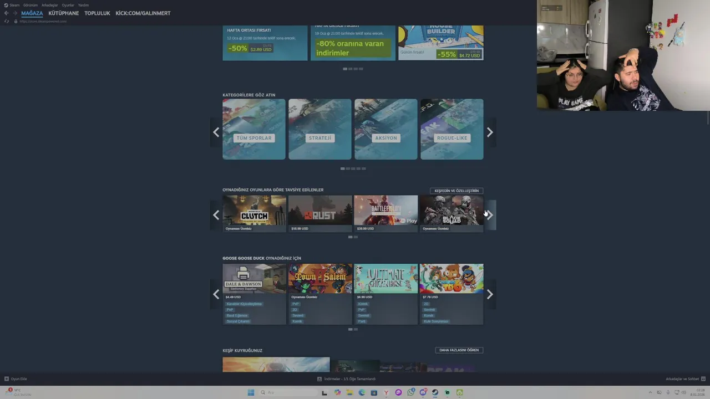Image resolution: width=710 pixels, height=399 pixels.
Task: Click the Windows taskbar search box
Action: 287,392
